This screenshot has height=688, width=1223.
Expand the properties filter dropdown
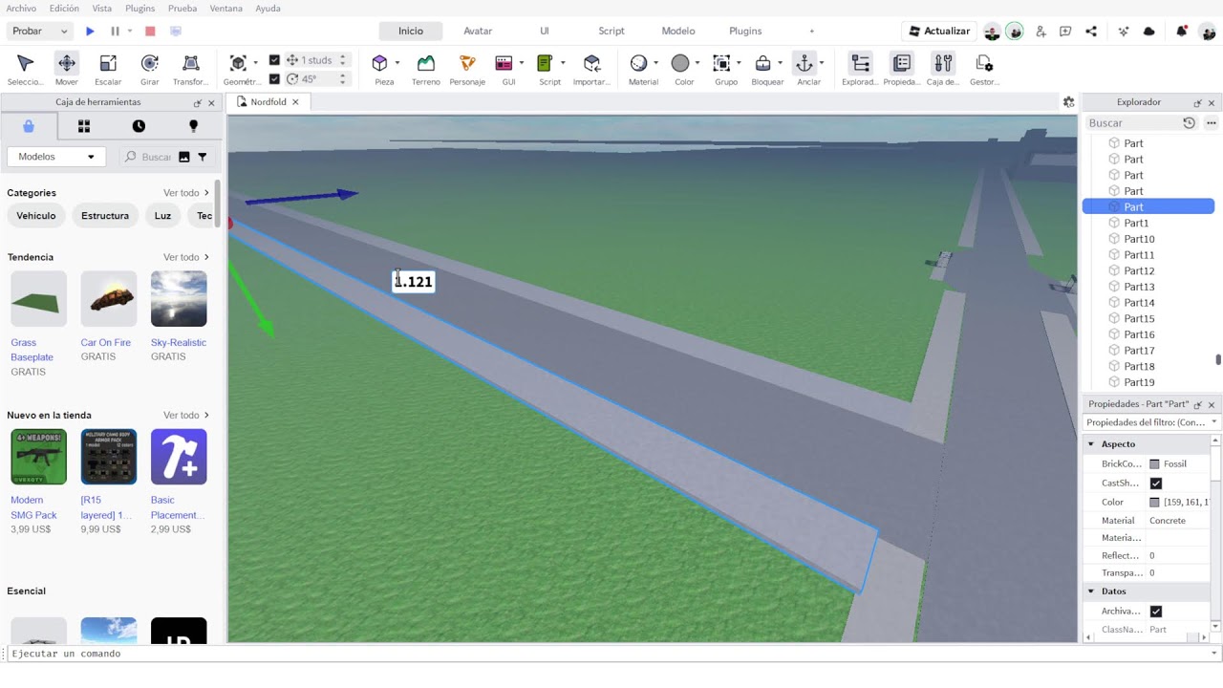point(1214,422)
